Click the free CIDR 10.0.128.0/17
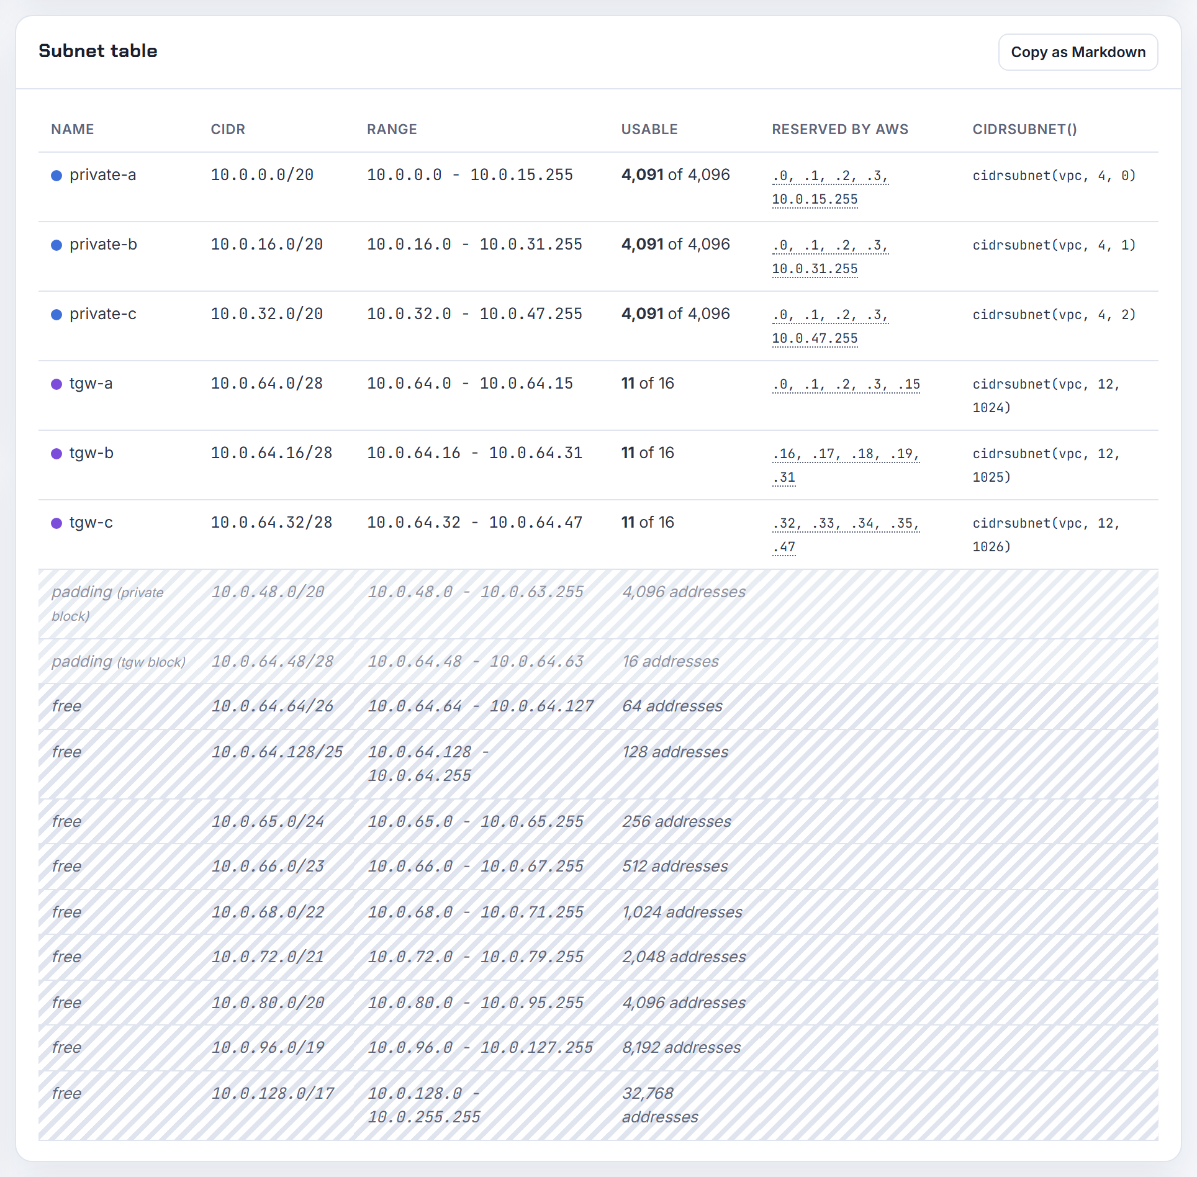Viewport: 1197px width, 1177px height. coord(273,1094)
